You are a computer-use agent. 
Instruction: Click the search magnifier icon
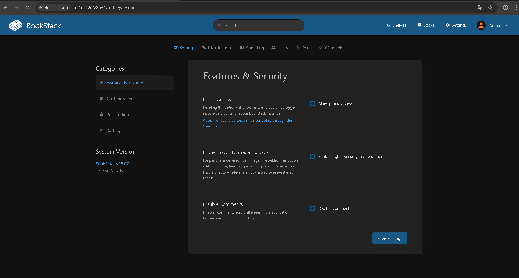pyautogui.click(x=219, y=25)
